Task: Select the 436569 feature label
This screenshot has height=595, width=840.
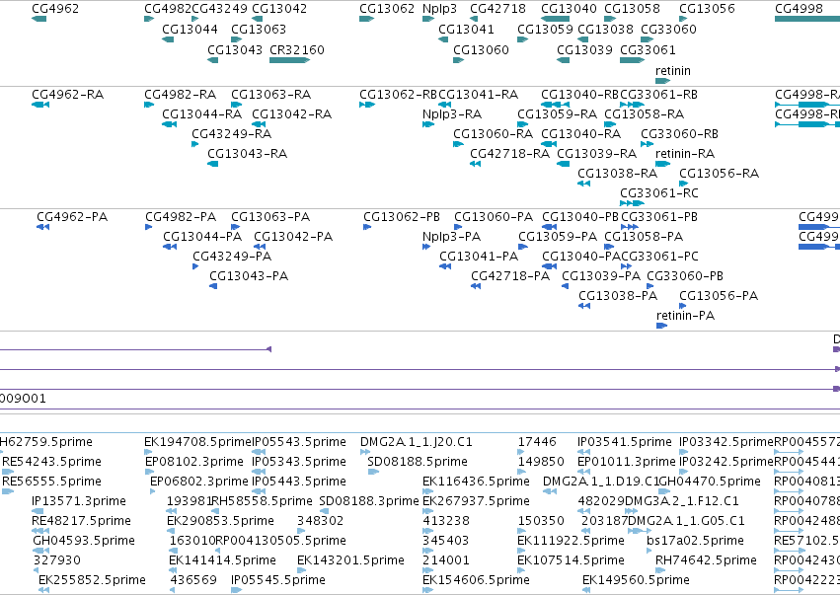Action: [x=193, y=580]
